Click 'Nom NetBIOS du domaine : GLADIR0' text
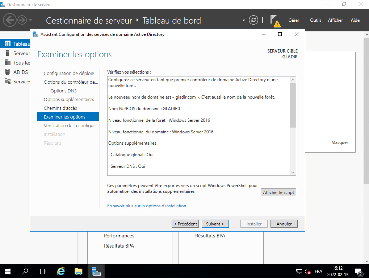 coord(144,109)
